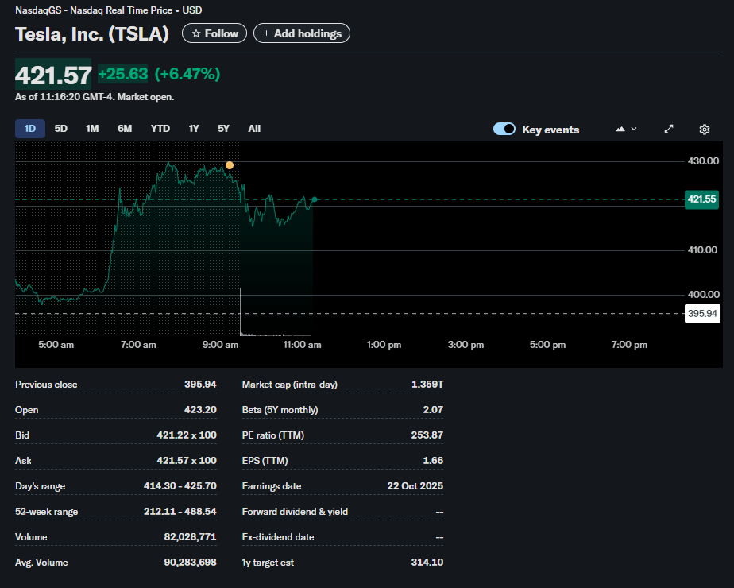Follow Tesla stock with star button
Screen dimensions: 734x588
pyautogui.click(x=214, y=33)
